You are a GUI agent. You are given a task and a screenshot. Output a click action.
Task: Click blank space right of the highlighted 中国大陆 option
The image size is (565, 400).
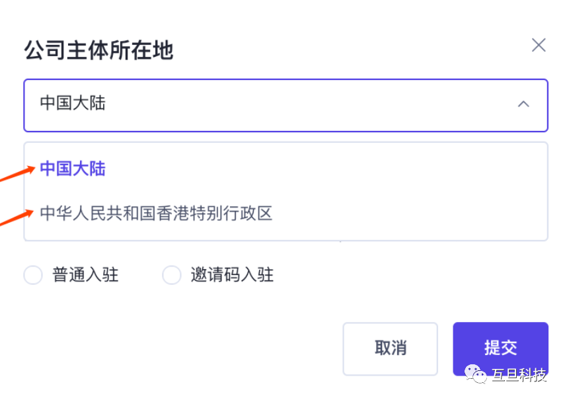click(330, 169)
